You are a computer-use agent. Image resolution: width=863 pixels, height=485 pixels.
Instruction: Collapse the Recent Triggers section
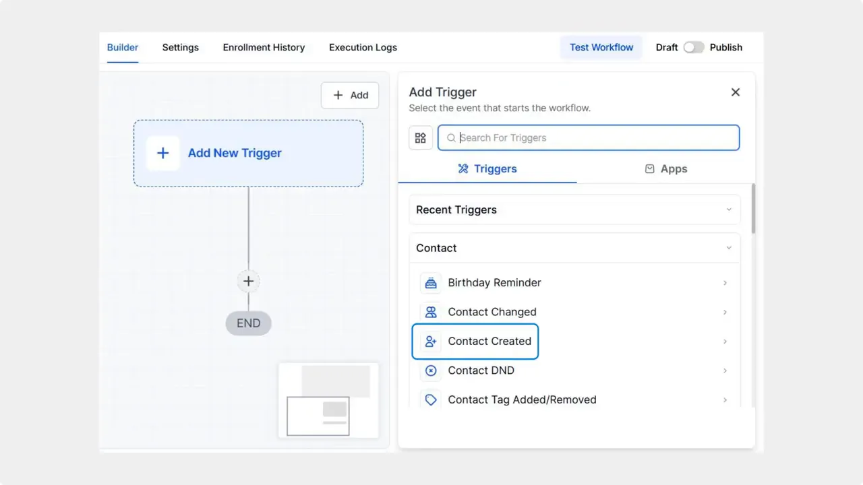[x=728, y=209]
